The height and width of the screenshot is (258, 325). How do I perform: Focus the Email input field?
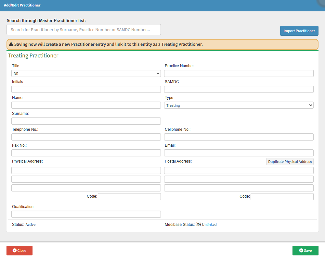(x=239, y=153)
